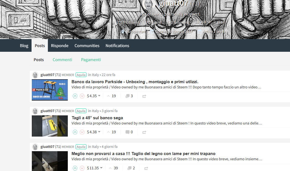Open comments on Banco da lavoro post
The width and height of the screenshot is (290, 171).
click(x=129, y=96)
